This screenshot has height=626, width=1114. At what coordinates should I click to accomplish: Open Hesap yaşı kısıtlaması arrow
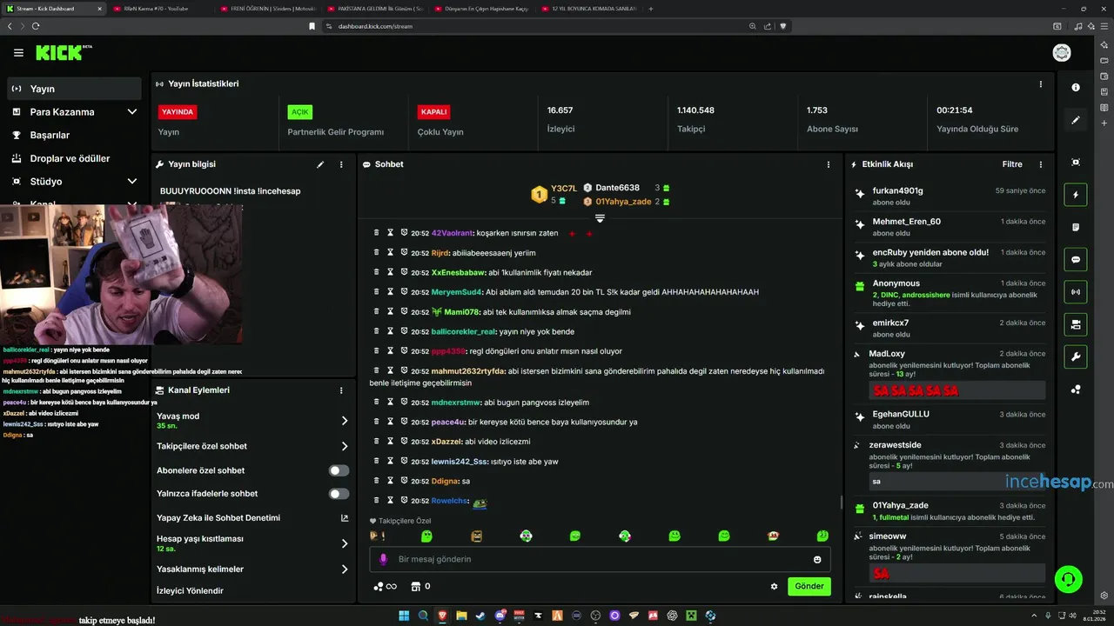point(345,543)
